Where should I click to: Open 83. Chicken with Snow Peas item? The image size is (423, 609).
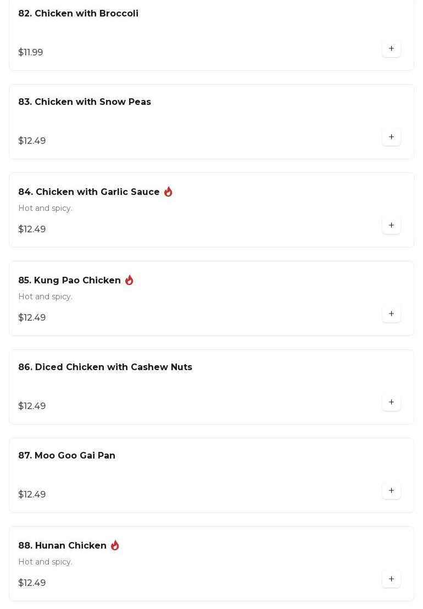click(x=85, y=102)
